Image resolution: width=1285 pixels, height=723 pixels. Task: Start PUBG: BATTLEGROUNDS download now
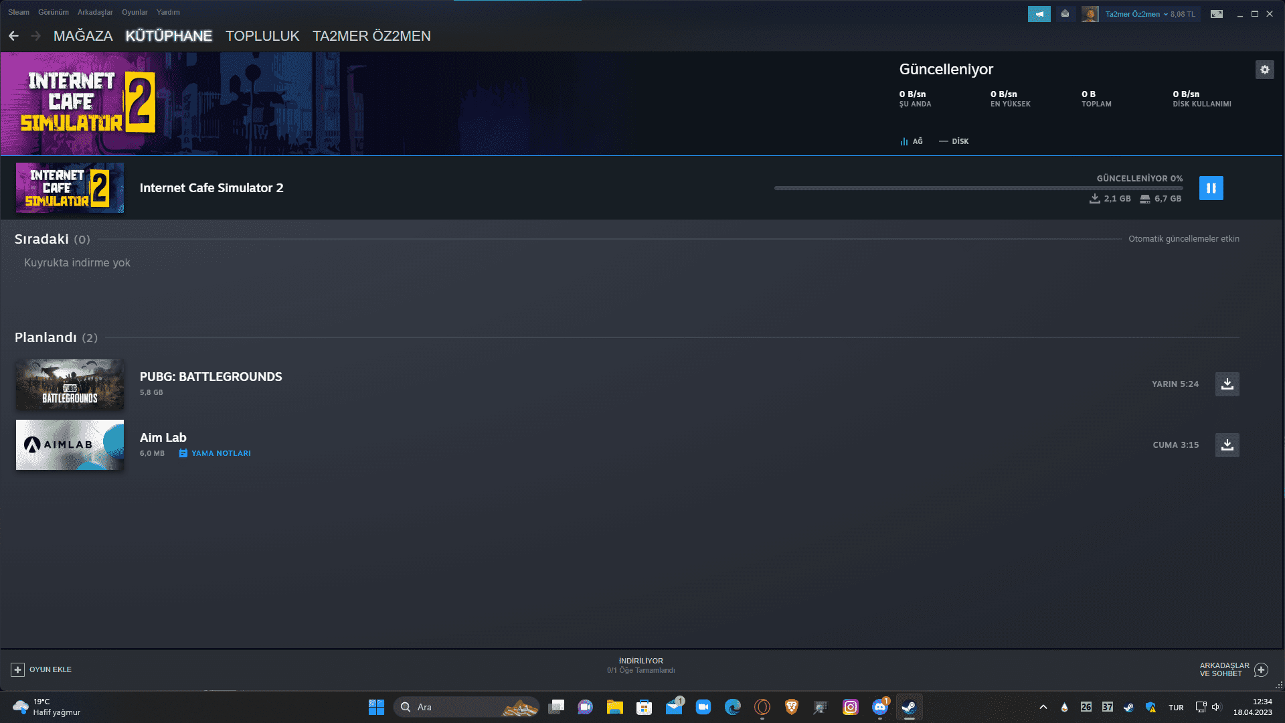pos(1227,384)
